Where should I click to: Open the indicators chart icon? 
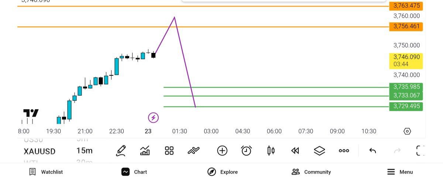tap(145, 150)
